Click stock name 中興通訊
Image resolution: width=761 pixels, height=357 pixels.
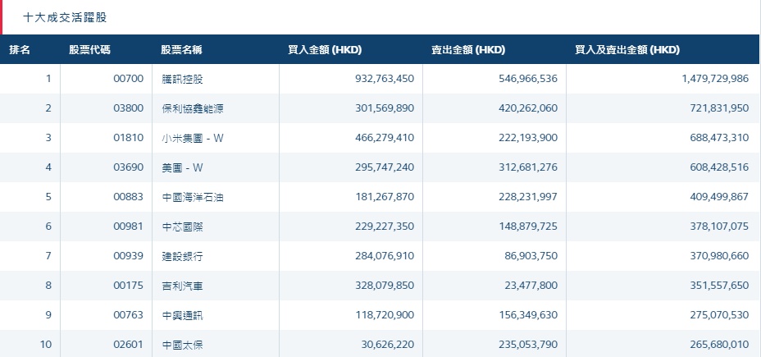coord(182,316)
